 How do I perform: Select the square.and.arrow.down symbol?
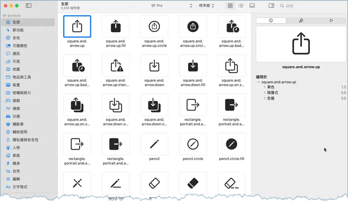[x=154, y=66]
